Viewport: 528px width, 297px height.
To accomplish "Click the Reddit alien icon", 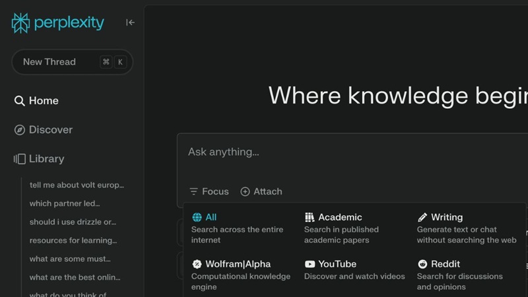I will point(422,264).
